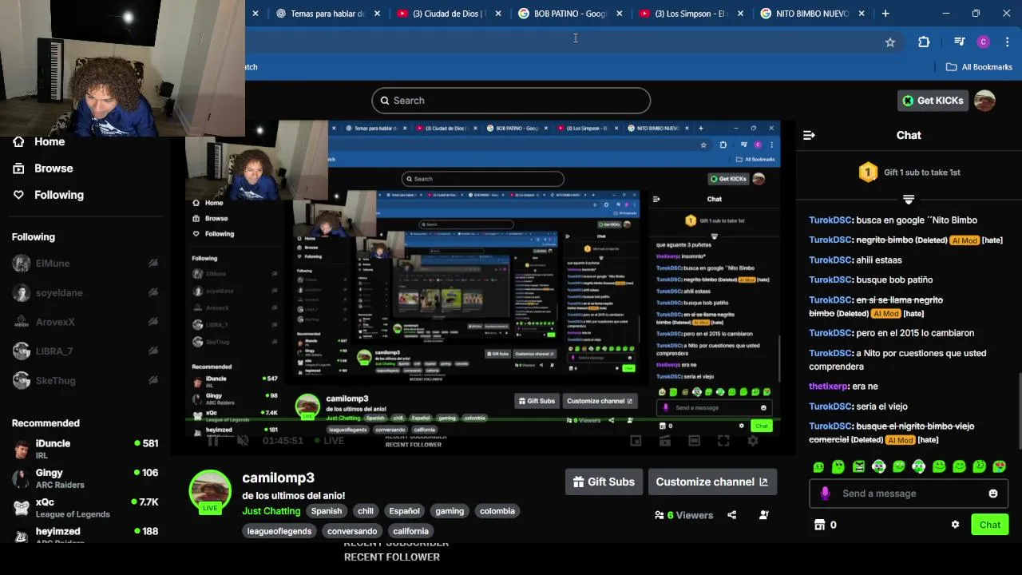Expand the gift sub leaderboard arrow

(x=909, y=199)
